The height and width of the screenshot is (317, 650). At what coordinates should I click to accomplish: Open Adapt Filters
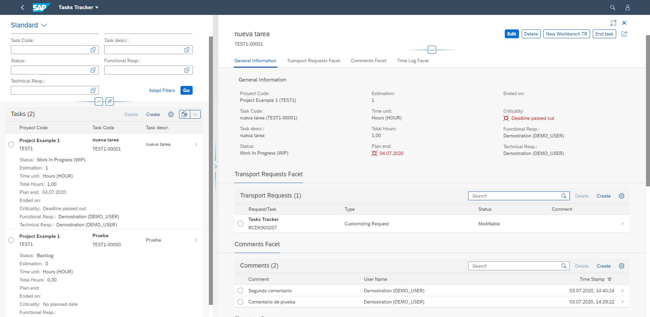[162, 90]
